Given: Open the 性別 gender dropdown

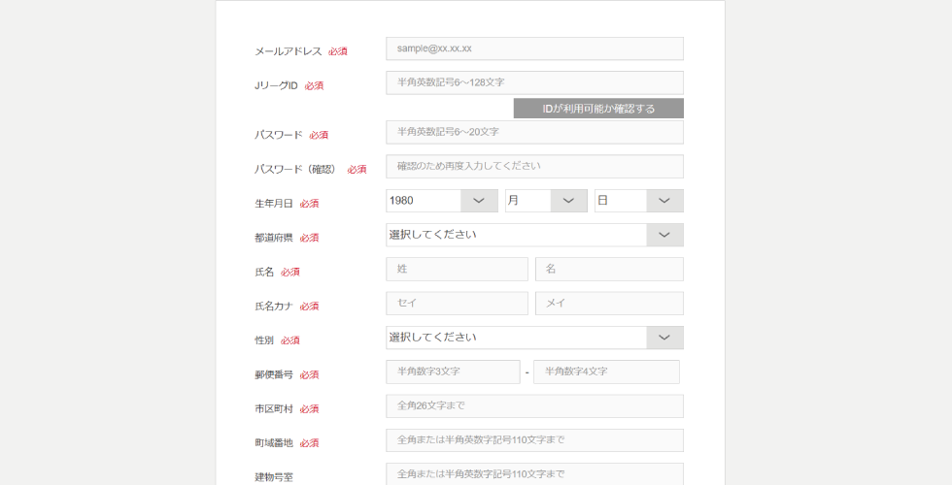Looking at the screenshot, I should (x=534, y=338).
